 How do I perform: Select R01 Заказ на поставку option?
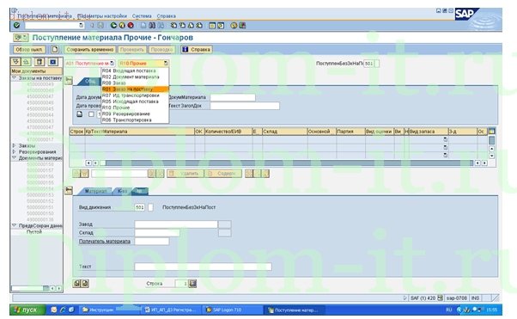pos(135,89)
